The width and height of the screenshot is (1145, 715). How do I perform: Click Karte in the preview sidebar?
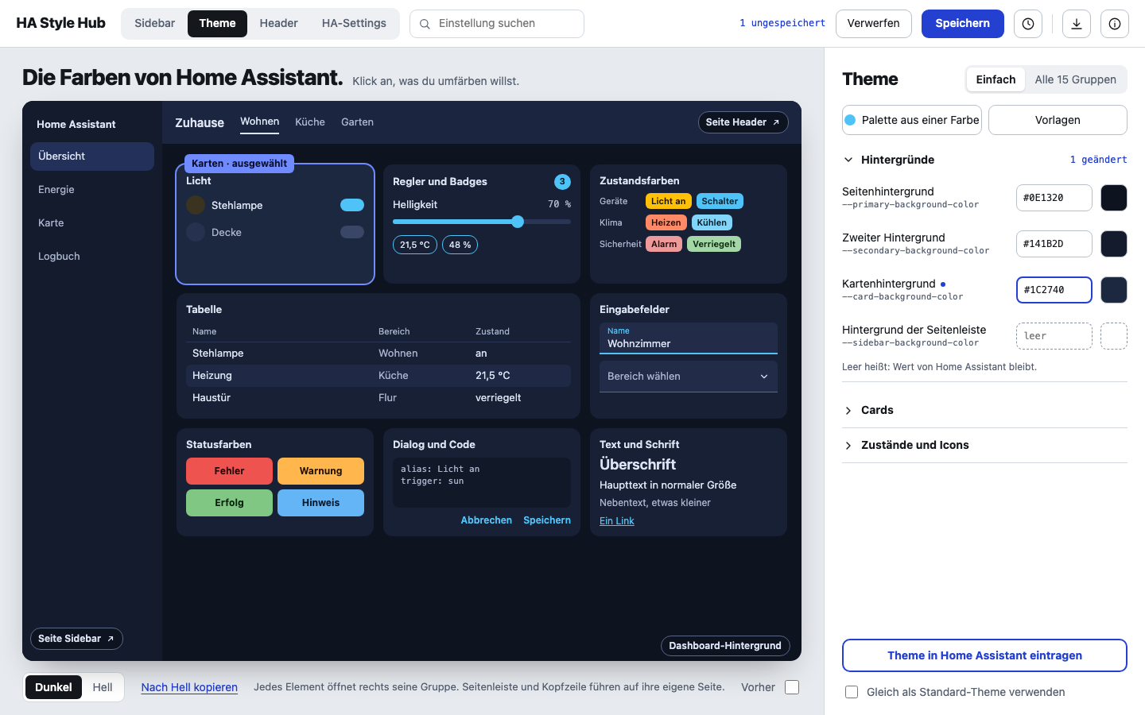92,223
